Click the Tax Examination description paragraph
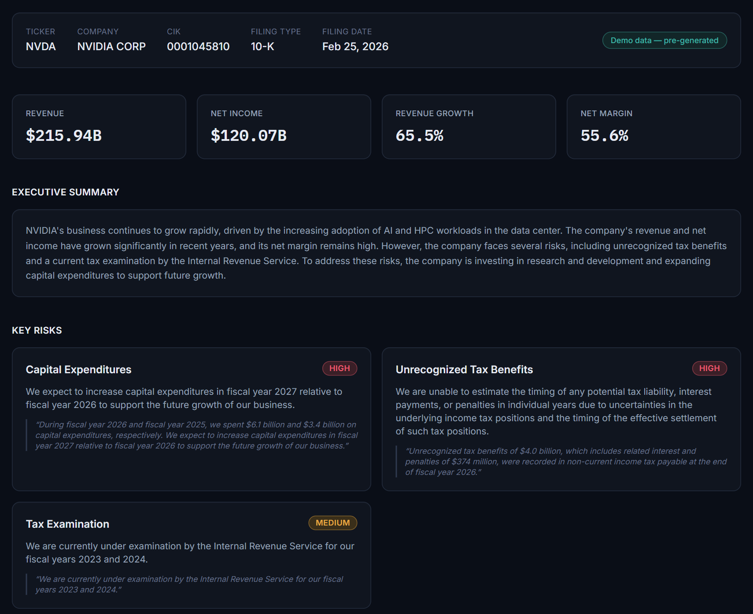The image size is (753, 614). [x=190, y=553]
